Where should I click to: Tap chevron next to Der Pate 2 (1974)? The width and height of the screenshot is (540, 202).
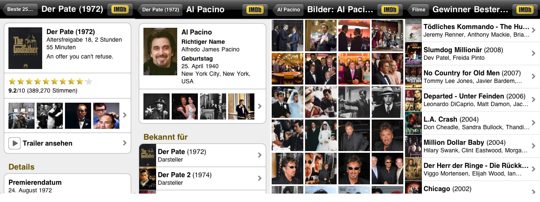point(259,178)
